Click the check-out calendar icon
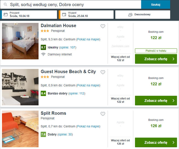Viewport: 179px width, 149px height. click(64, 15)
